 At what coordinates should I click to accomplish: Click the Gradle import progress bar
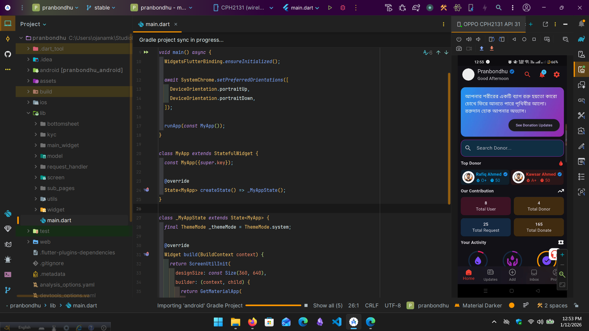point(273,306)
